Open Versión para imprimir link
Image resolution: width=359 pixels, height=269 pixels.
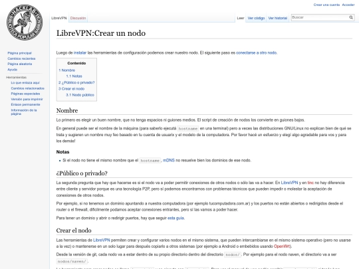pos(27,99)
